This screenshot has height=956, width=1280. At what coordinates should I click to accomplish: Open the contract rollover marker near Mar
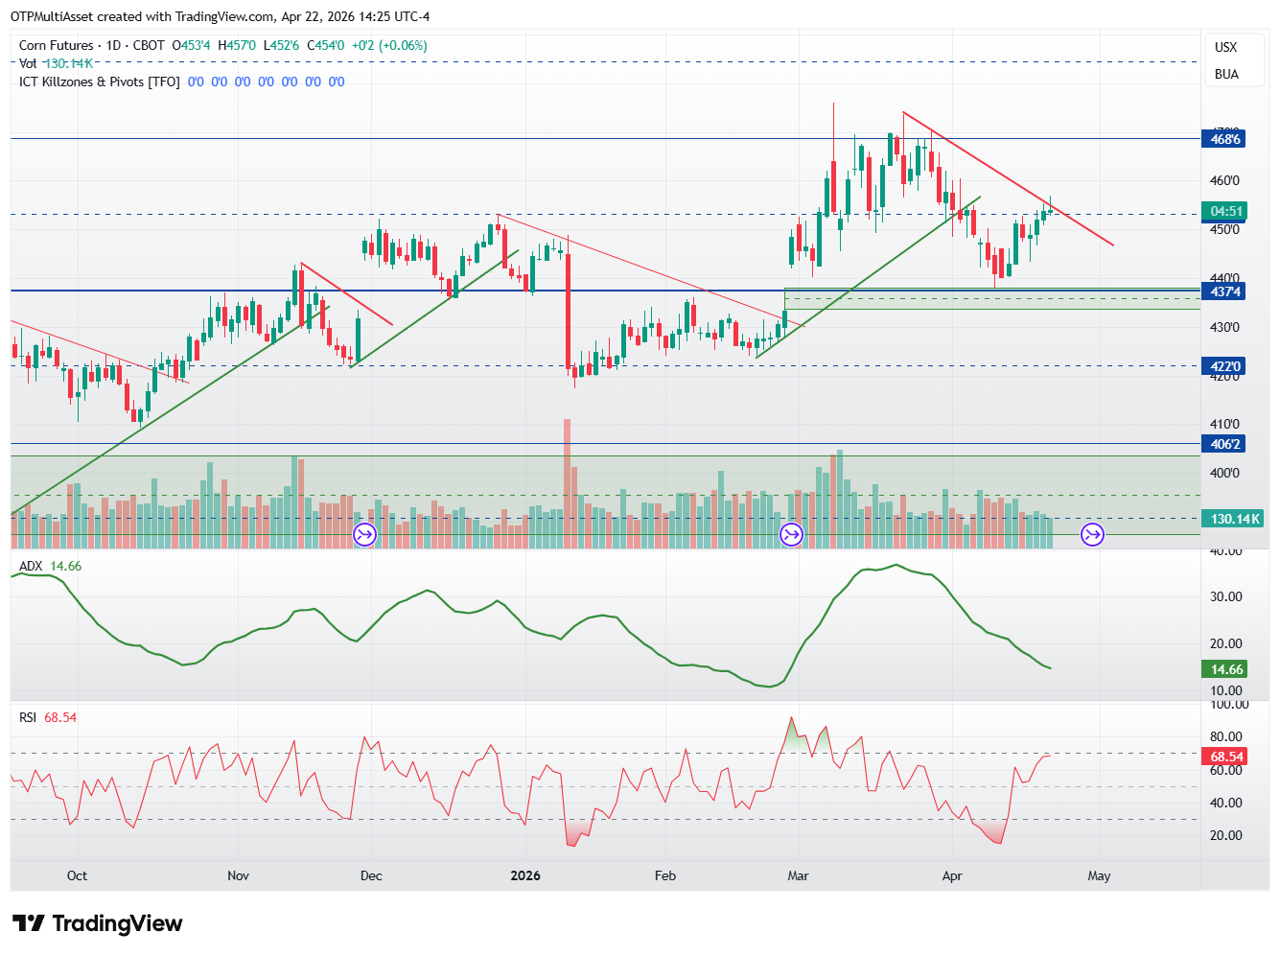click(791, 534)
